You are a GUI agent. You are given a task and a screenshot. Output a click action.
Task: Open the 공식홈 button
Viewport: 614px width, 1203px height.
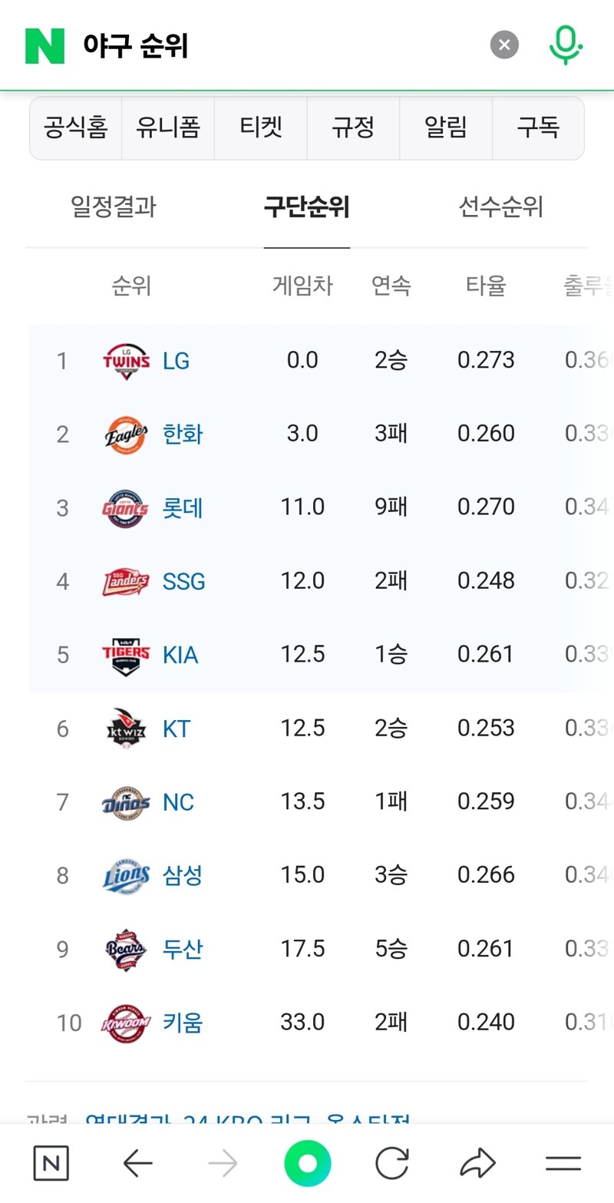pyautogui.click(x=76, y=127)
